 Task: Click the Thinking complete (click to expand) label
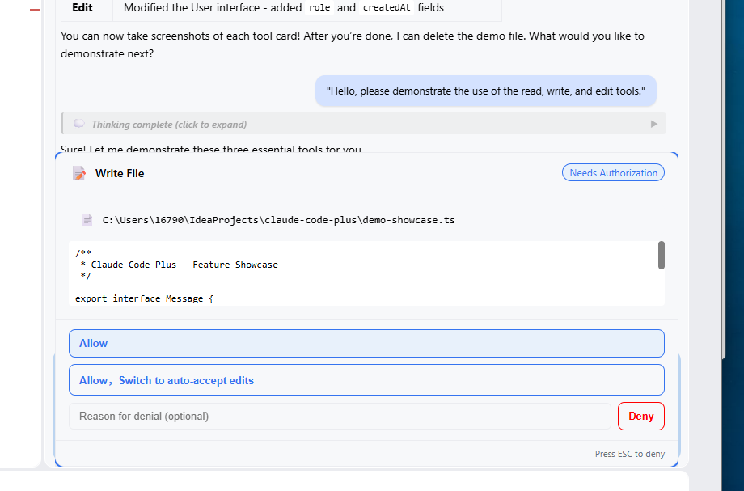tap(169, 125)
